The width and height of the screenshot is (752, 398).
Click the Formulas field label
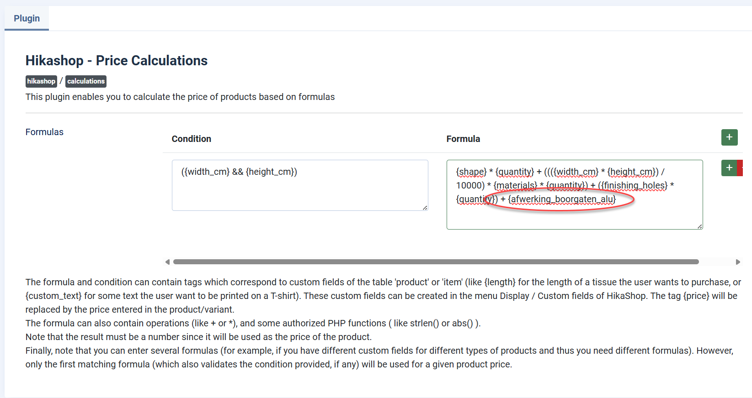coord(44,132)
